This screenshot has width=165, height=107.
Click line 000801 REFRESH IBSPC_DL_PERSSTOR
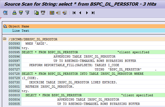50,87
